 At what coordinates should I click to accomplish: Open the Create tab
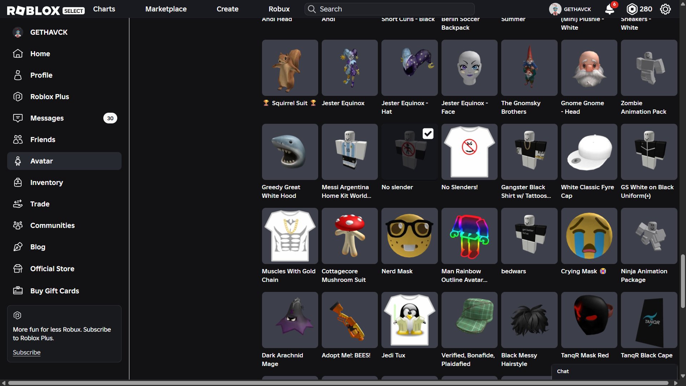227,9
